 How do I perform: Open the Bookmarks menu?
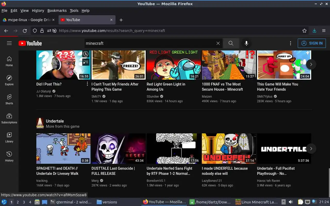point(57,11)
